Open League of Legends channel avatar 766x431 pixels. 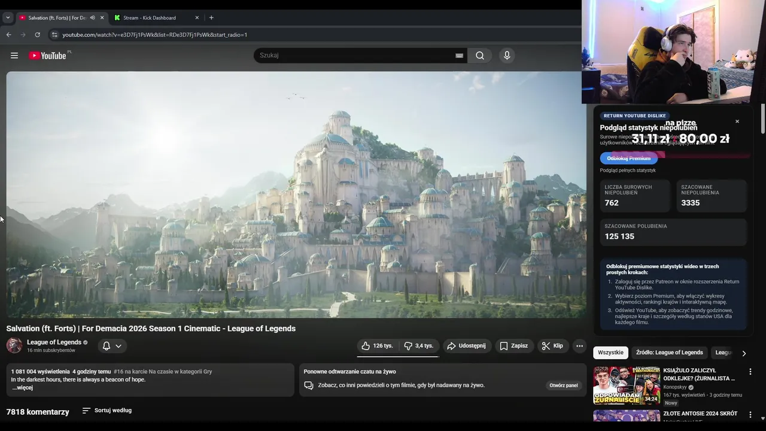click(14, 345)
